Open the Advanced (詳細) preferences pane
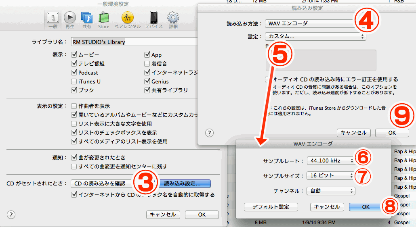The height and width of the screenshot is (227, 416). point(173,19)
